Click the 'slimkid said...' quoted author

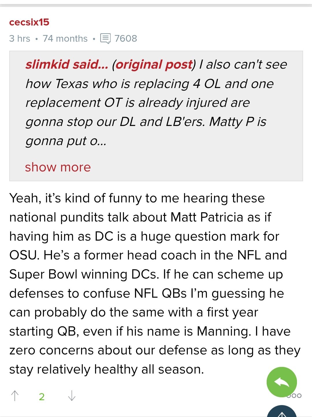click(x=67, y=64)
